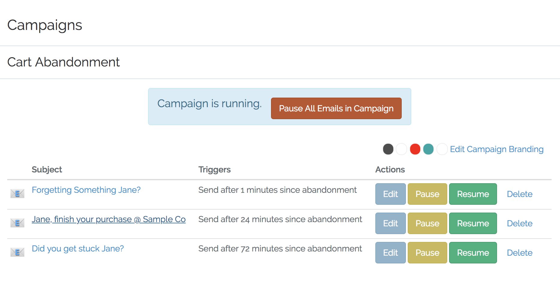Pause the 1 minute abandonment email
Image resolution: width=560 pixels, height=288 pixels.
pos(427,194)
